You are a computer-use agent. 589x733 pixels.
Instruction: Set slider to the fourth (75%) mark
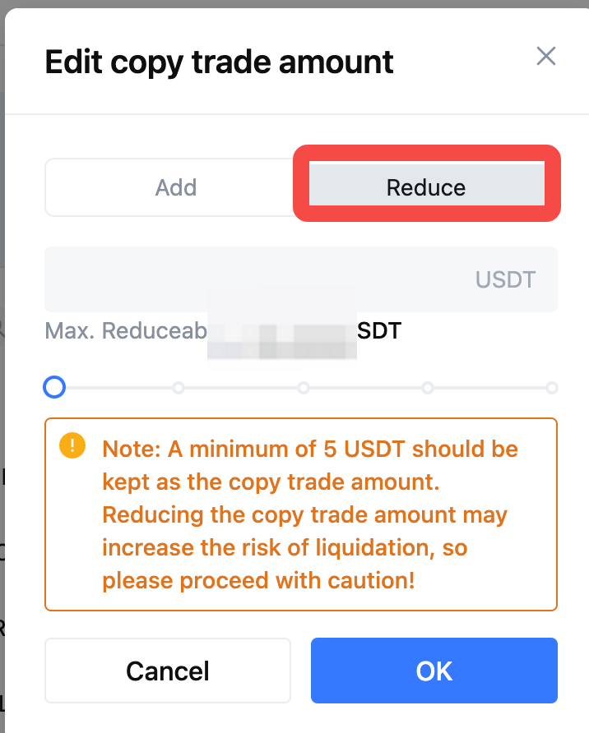point(428,388)
